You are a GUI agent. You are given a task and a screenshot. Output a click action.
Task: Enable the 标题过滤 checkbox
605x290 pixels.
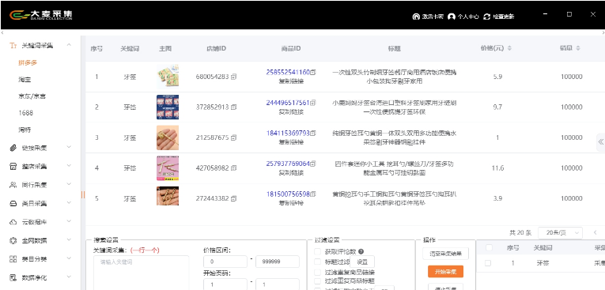point(318,262)
